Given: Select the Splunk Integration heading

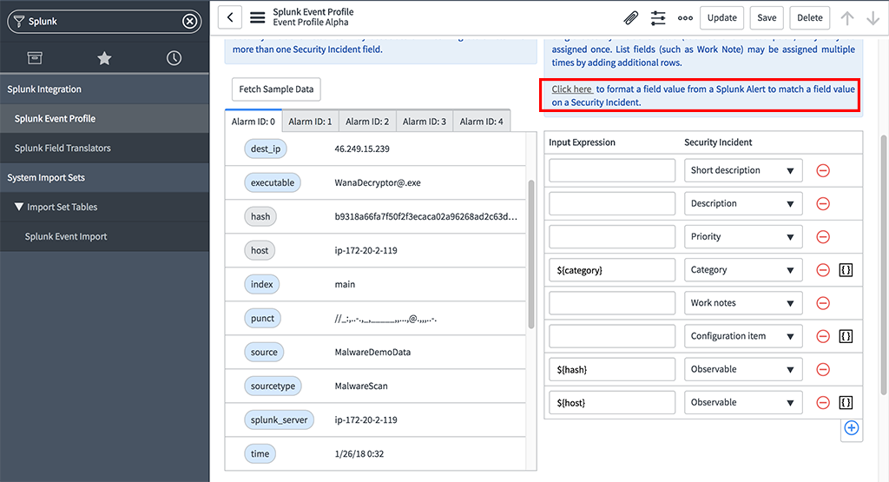Looking at the screenshot, I should click(x=104, y=89).
